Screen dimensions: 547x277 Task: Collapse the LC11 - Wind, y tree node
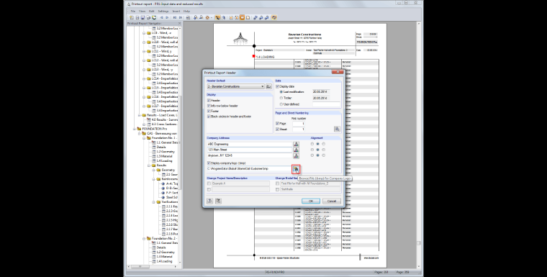tap(144, 51)
